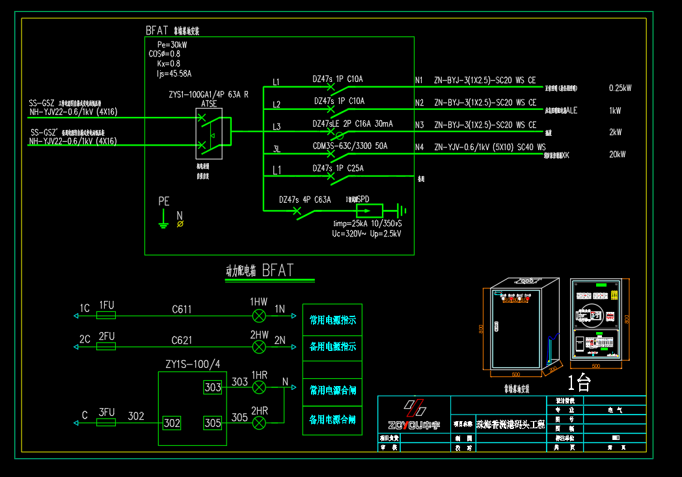This screenshot has width=682, height=477.
Task: Click the Pe=30kW parameter text
Action: coord(172,45)
